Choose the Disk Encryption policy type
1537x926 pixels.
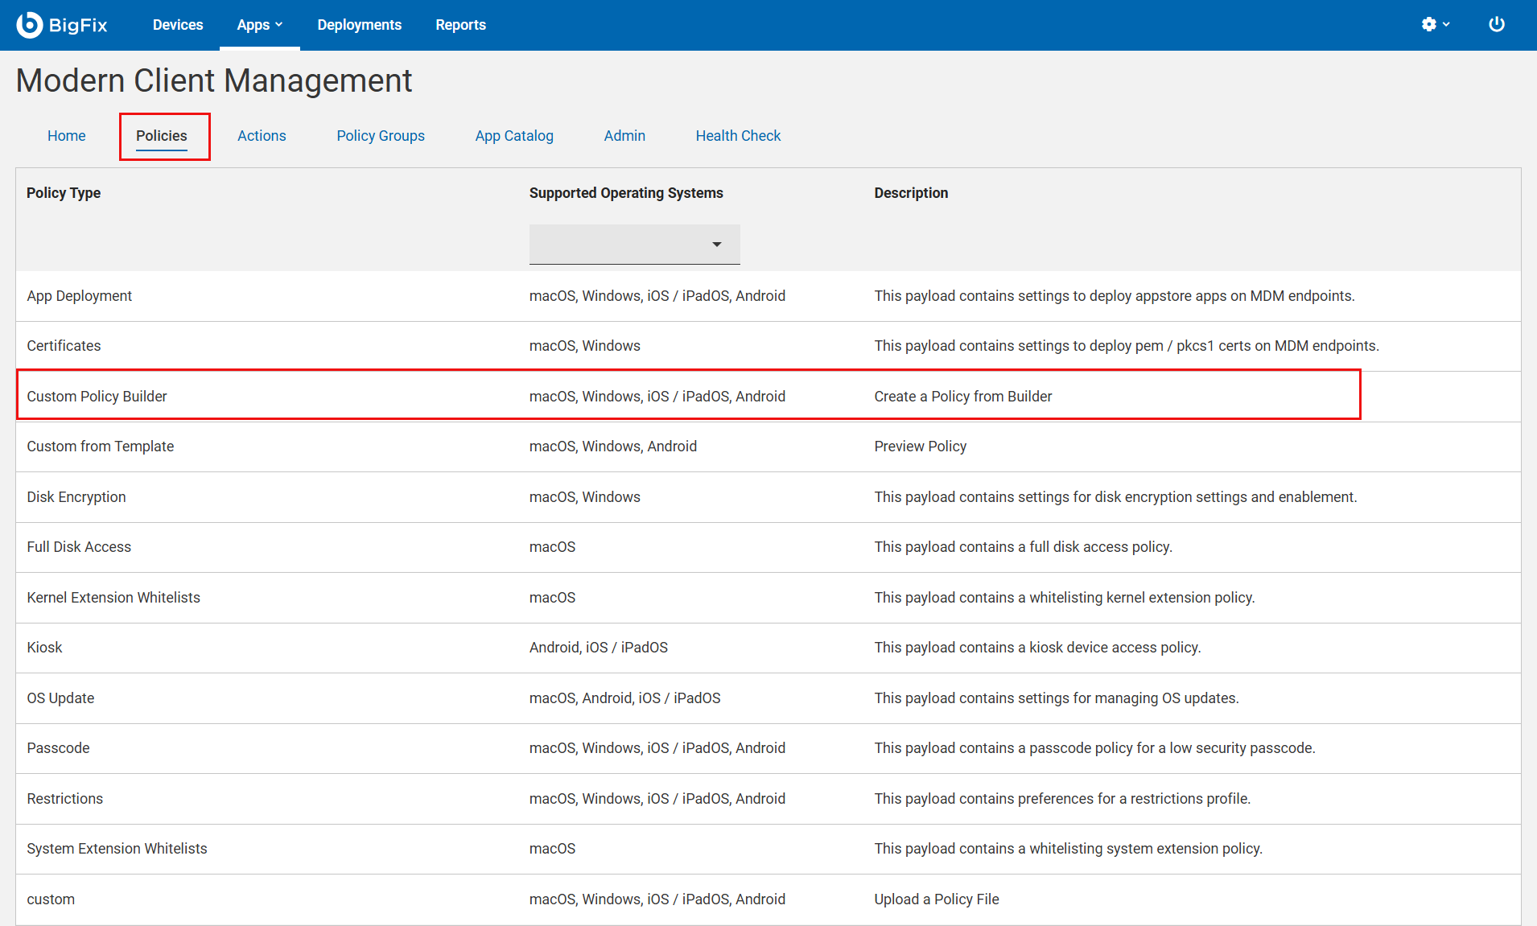point(76,497)
